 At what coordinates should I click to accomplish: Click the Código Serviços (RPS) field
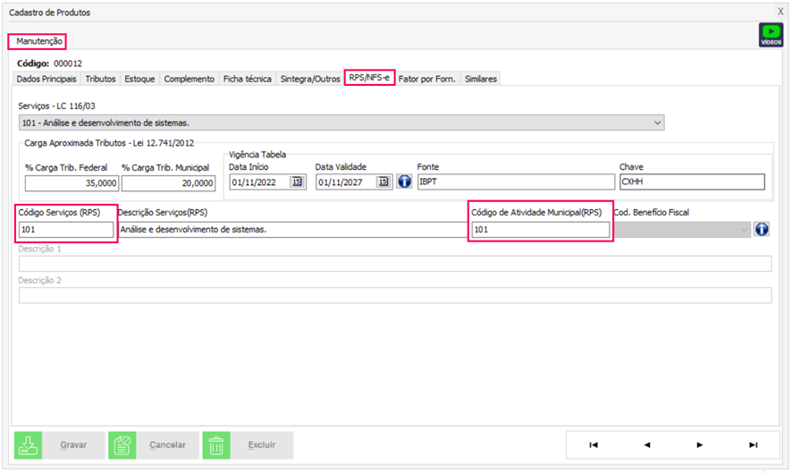tap(66, 230)
